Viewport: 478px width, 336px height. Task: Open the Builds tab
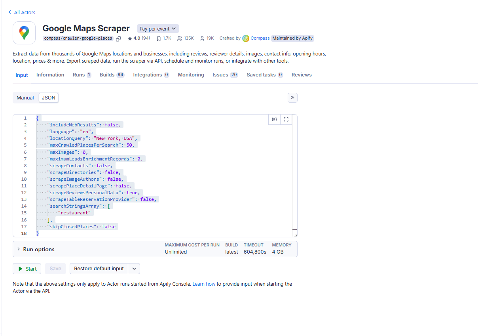(112, 75)
